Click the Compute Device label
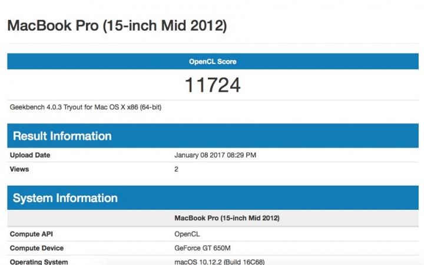 [x=37, y=248]
